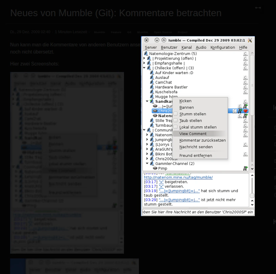Click authenticated-user icon on selected Chris20 row
The image size is (276, 274).
point(240,111)
